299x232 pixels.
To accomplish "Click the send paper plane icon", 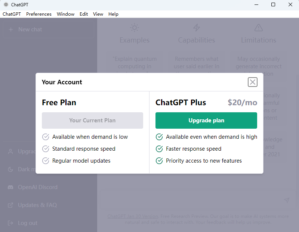I will (287, 200).
